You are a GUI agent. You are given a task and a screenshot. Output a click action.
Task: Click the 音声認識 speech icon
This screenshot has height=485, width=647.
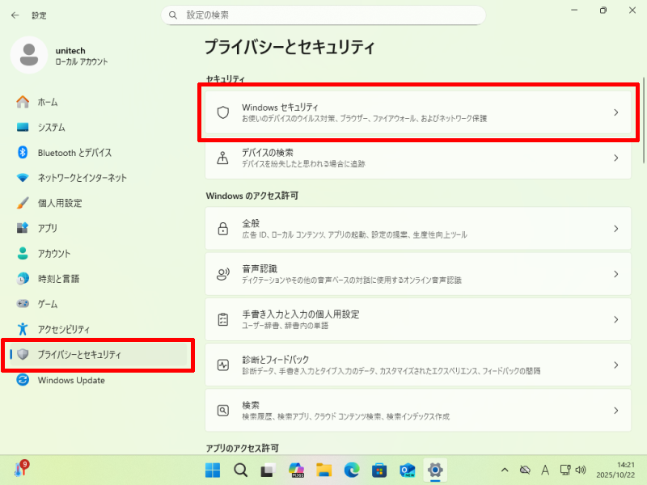(223, 274)
